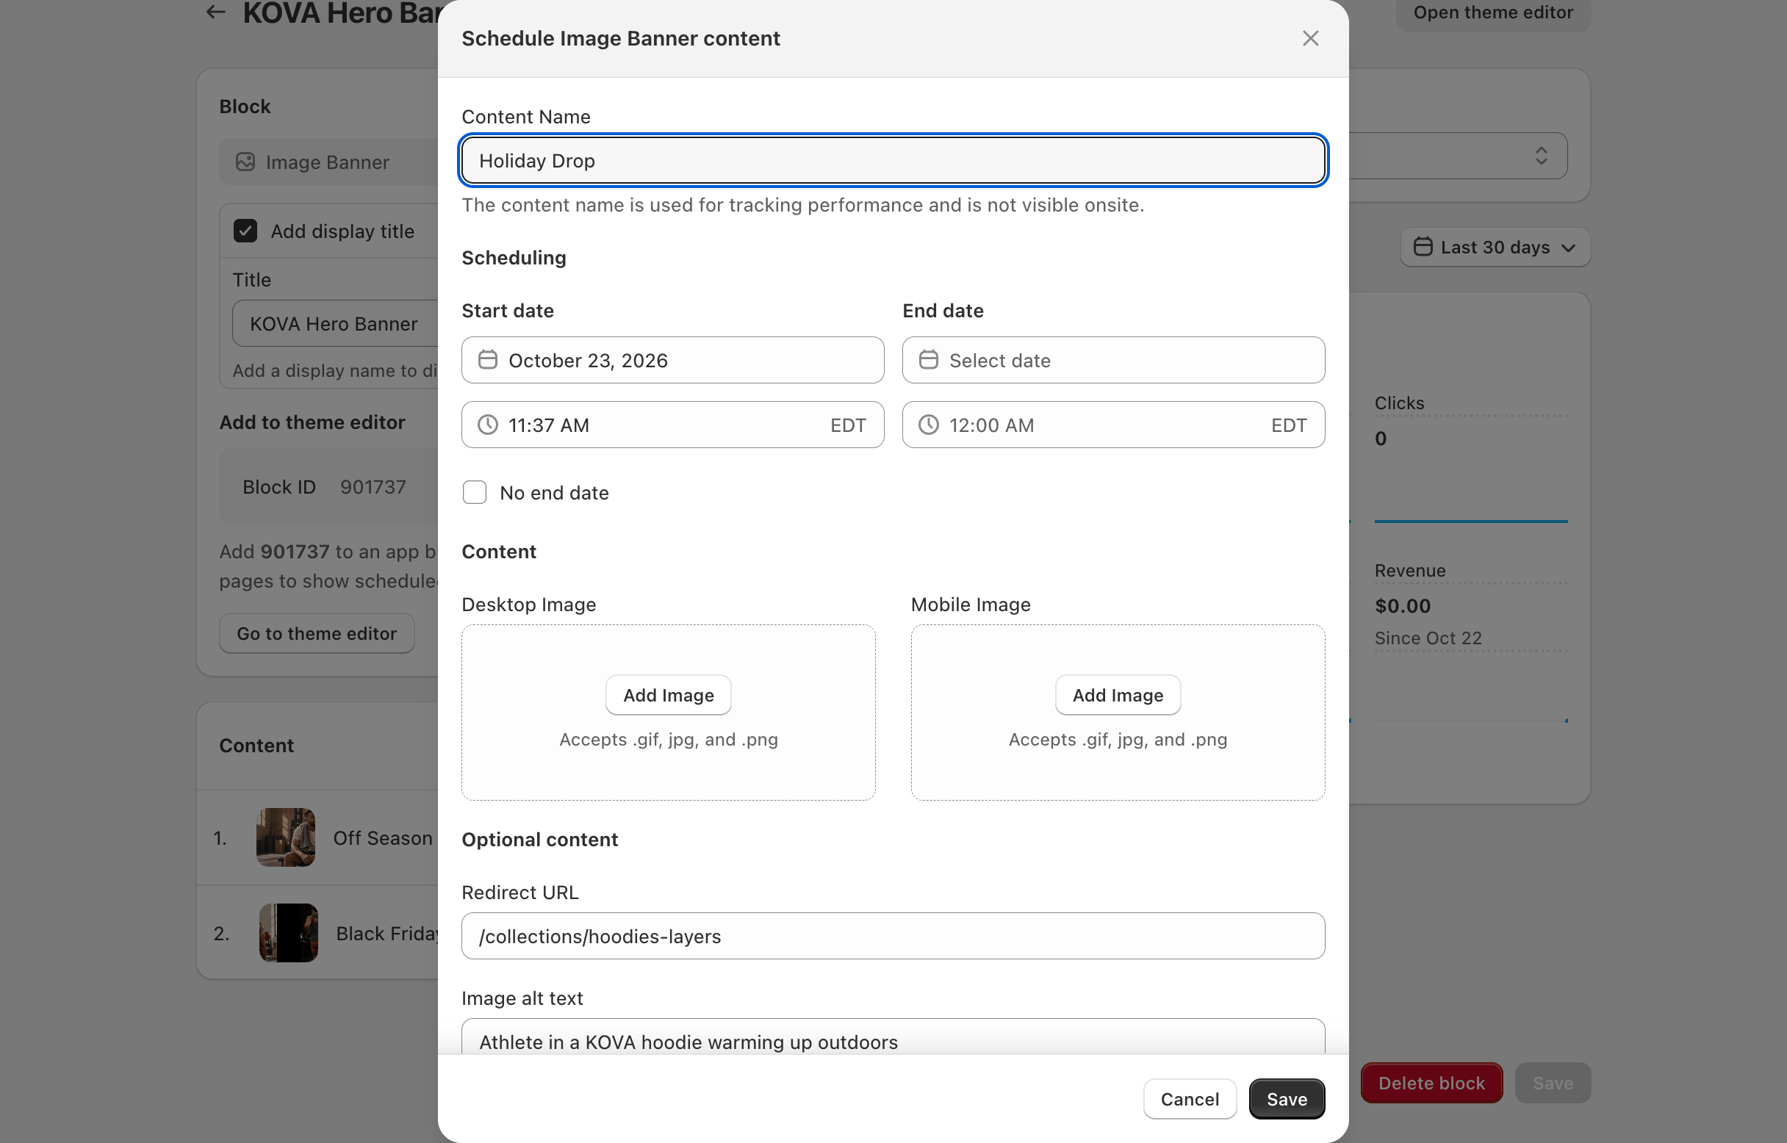Viewport: 1787px width, 1143px height.
Task: Click the disabled page Save button
Action: click(1553, 1083)
